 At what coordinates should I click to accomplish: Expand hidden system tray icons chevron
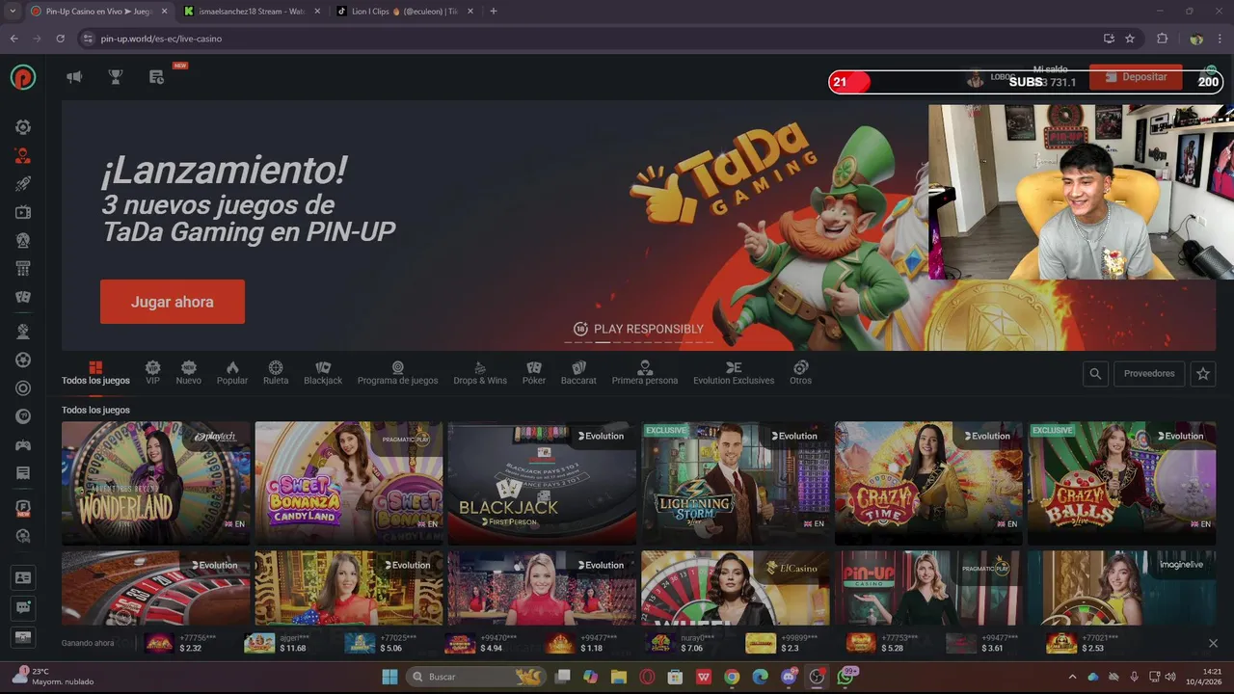(x=1072, y=677)
